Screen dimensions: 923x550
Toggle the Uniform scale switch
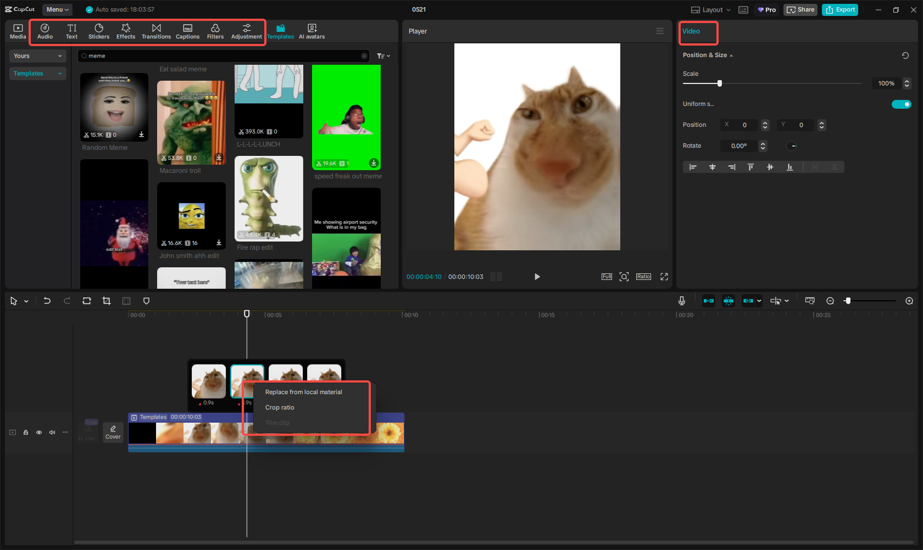pos(901,104)
